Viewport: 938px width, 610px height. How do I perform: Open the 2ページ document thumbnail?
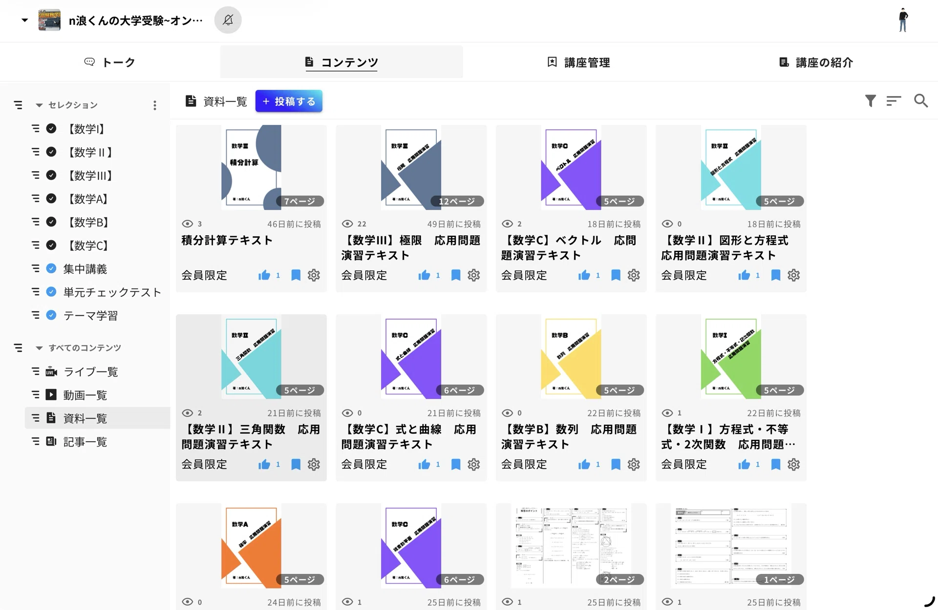[571, 546]
